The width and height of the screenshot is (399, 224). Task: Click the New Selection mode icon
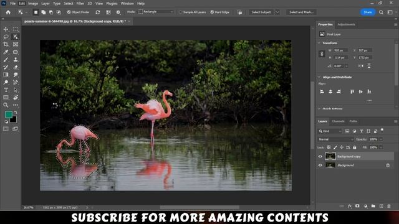click(x=36, y=12)
